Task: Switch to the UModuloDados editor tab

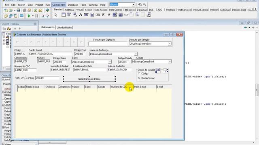Action: (x=64, y=28)
